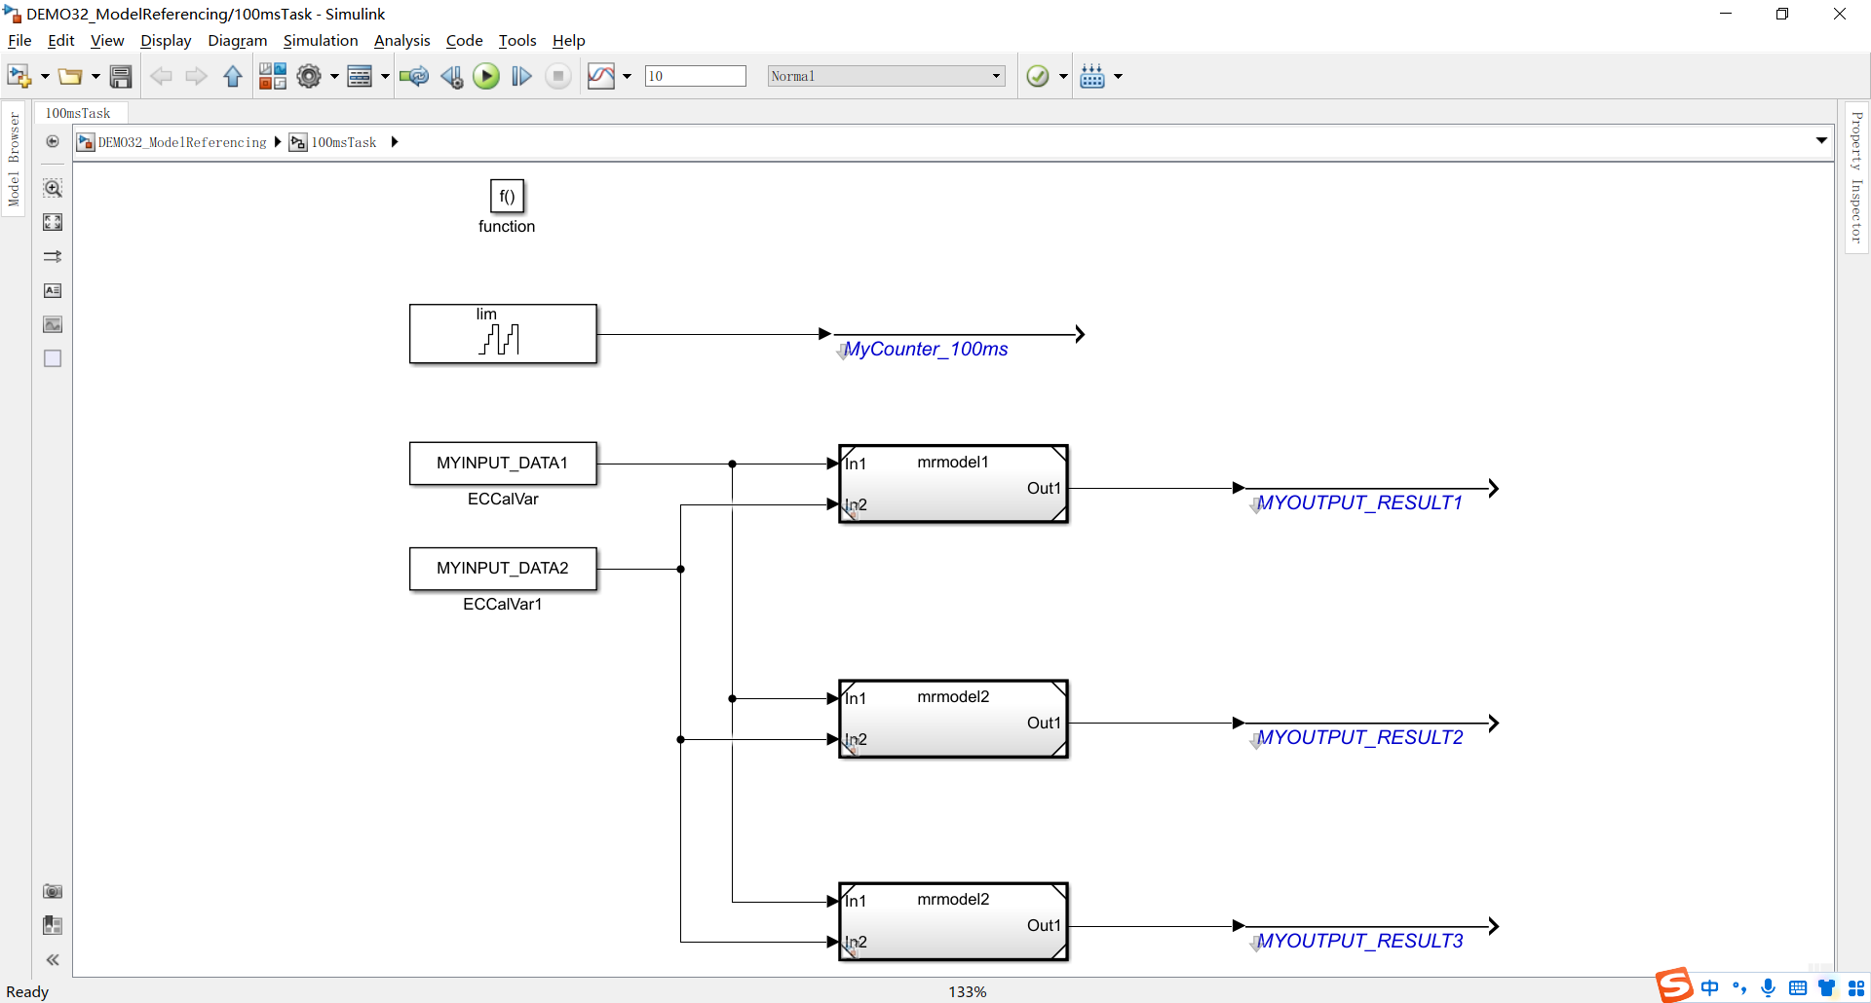1871x1003 pixels.
Task: Click the MyCounter_100ms signal label
Action: click(x=926, y=349)
